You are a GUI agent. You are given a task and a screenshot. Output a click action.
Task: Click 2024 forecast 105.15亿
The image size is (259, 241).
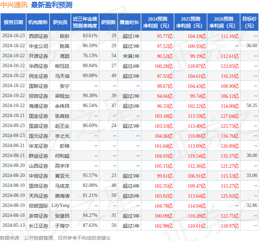(x=164, y=166)
